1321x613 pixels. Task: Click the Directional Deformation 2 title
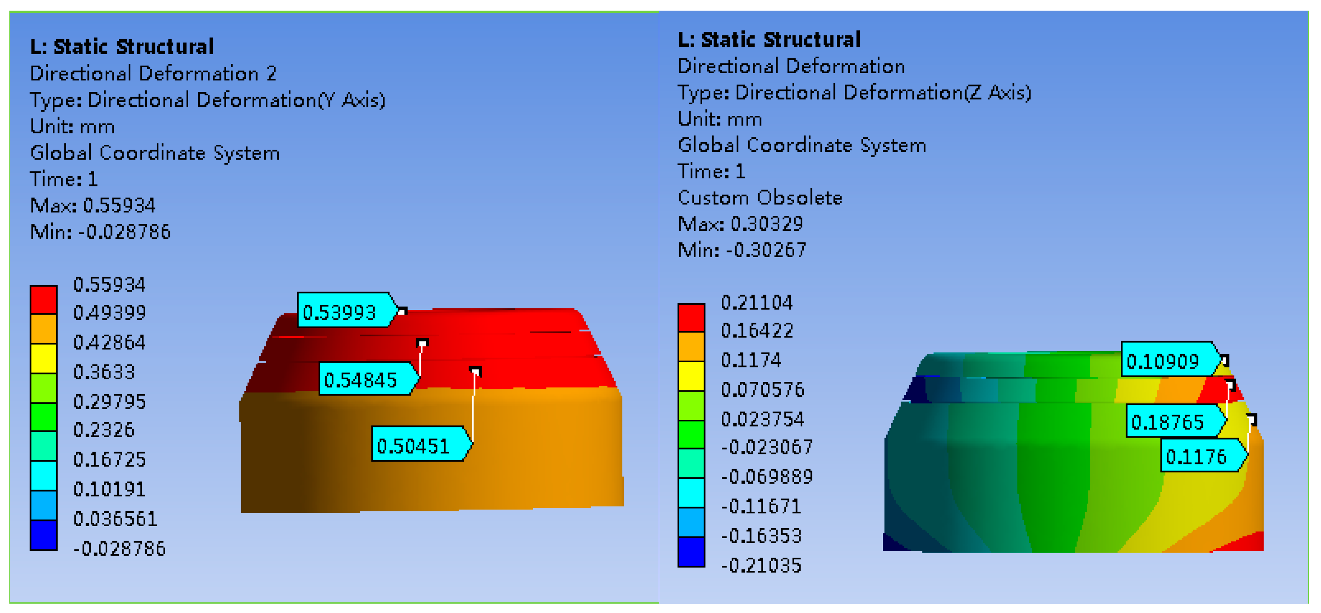coord(153,73)
